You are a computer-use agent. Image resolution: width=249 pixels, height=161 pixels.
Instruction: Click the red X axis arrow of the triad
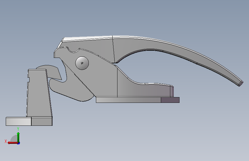[x=13, y=143]
